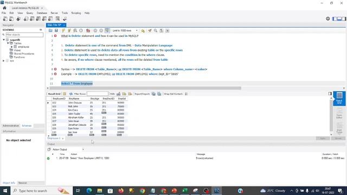Open Workbench preferences gear icon
This screenshot has width=347, height=195.
coord(327,19)
